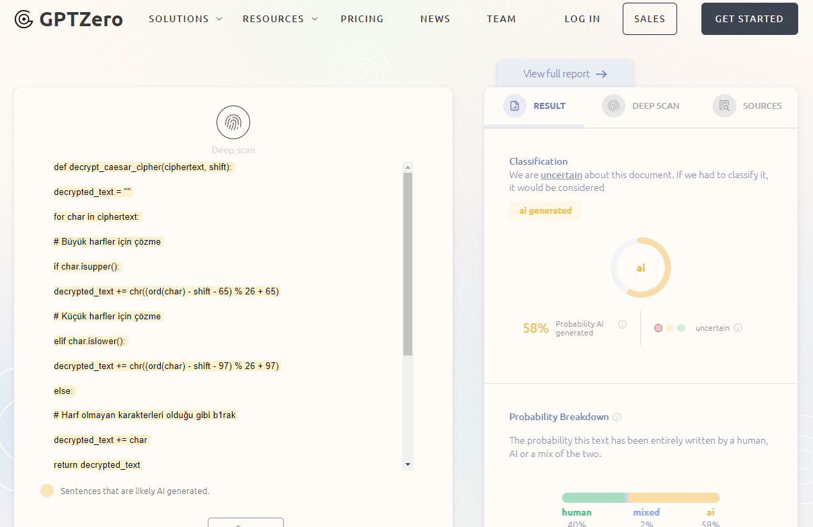
Task: Click the green confidence dot
Action: (681, 328)
